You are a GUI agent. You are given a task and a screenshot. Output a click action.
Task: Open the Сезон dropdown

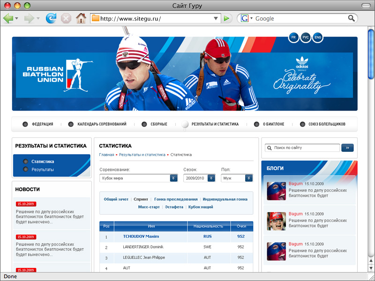point(199,178)
